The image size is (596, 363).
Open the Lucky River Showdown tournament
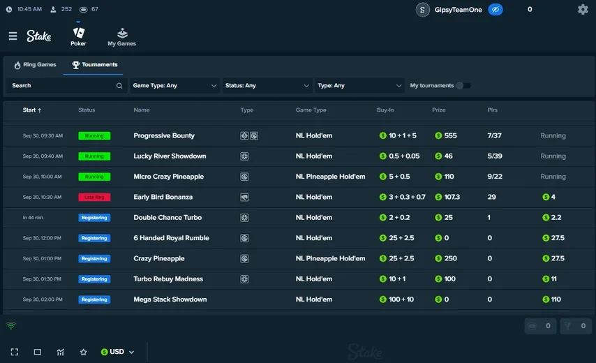pyautogui.click(x=170, y=156)
